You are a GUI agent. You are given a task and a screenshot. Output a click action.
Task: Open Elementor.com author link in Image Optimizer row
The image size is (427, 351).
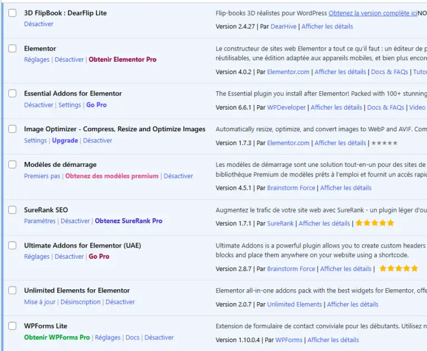coord(288,143)
